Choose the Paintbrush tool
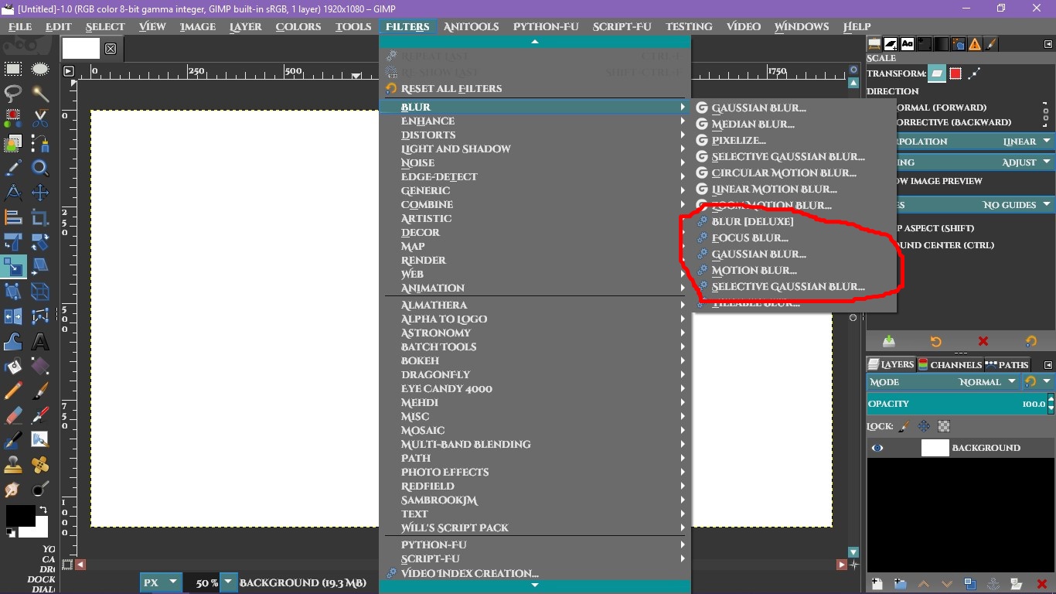This screenshot has width=1056, height=594. (x=40, y=391)
